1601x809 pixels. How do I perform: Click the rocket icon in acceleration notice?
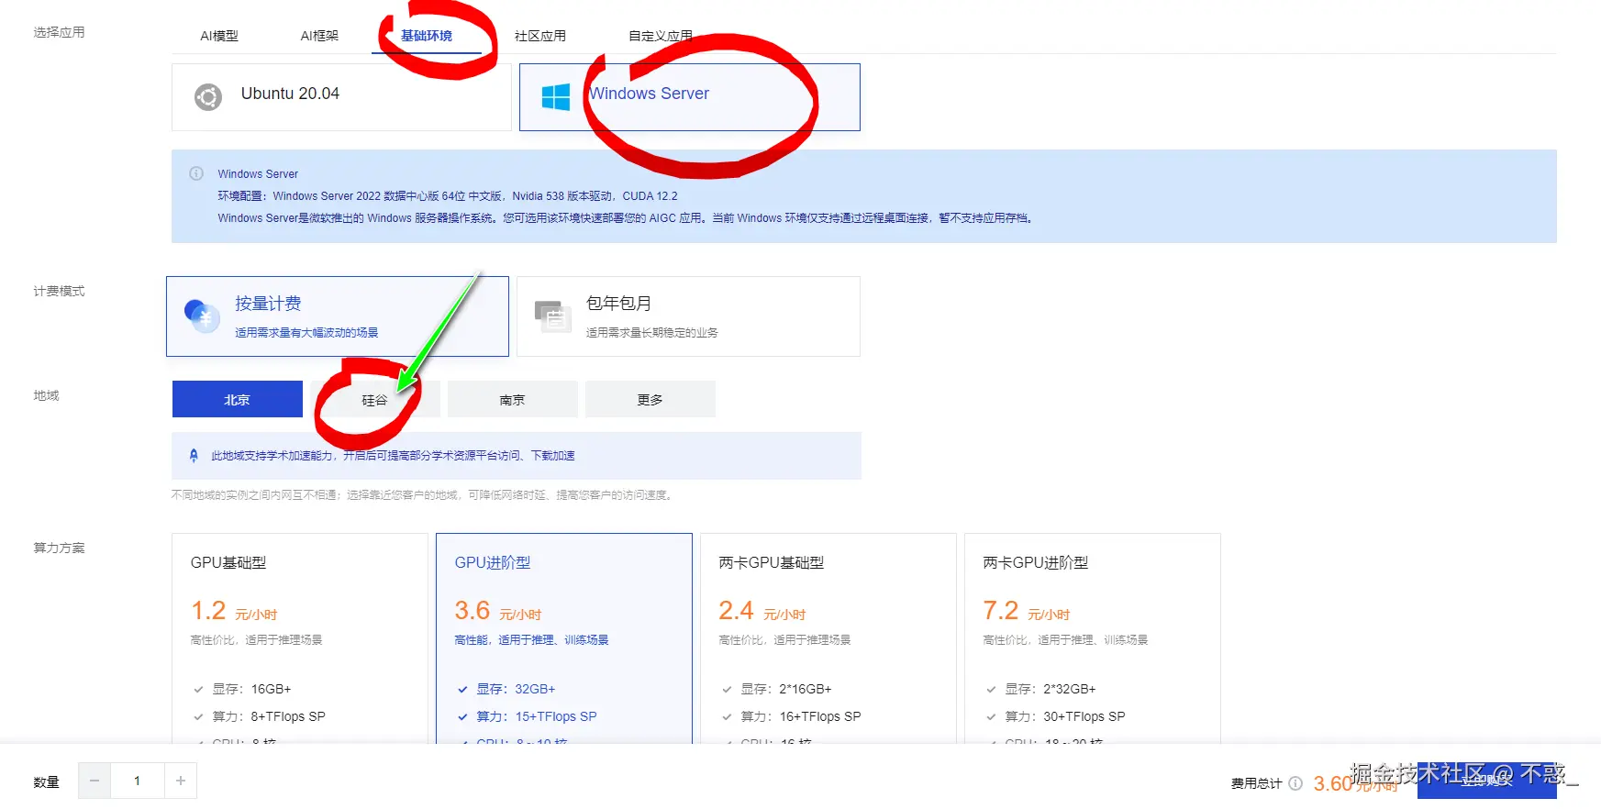point(194,455)
